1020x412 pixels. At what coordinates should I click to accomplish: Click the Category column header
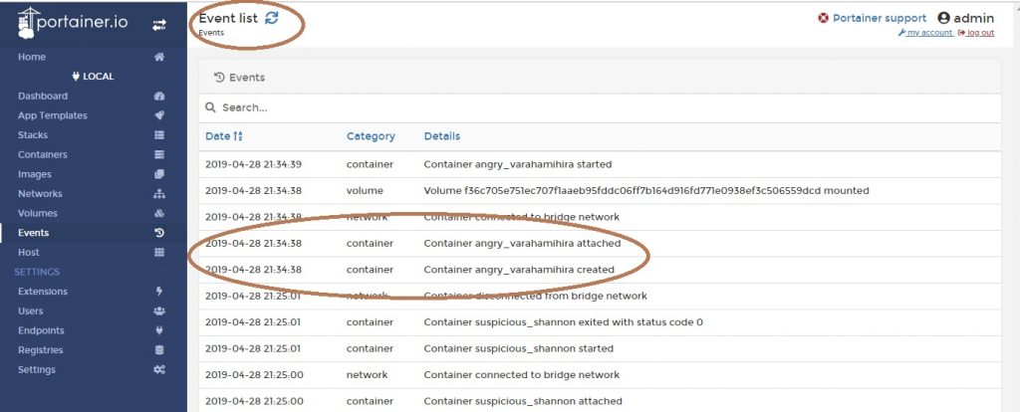point(371,136)
